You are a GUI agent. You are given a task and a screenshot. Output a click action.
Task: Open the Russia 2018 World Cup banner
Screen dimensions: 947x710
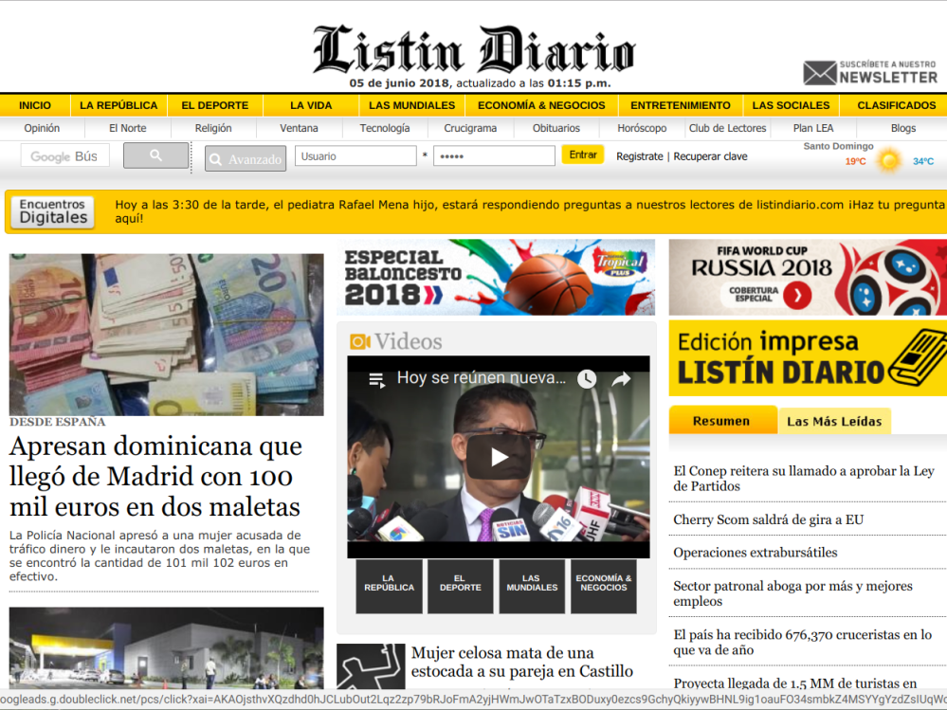click(807, 277)
